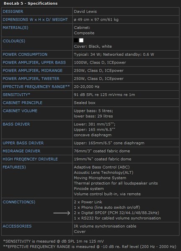Select the CONNECTION(S) row label
181x251 pixels.
coord(19,202)
